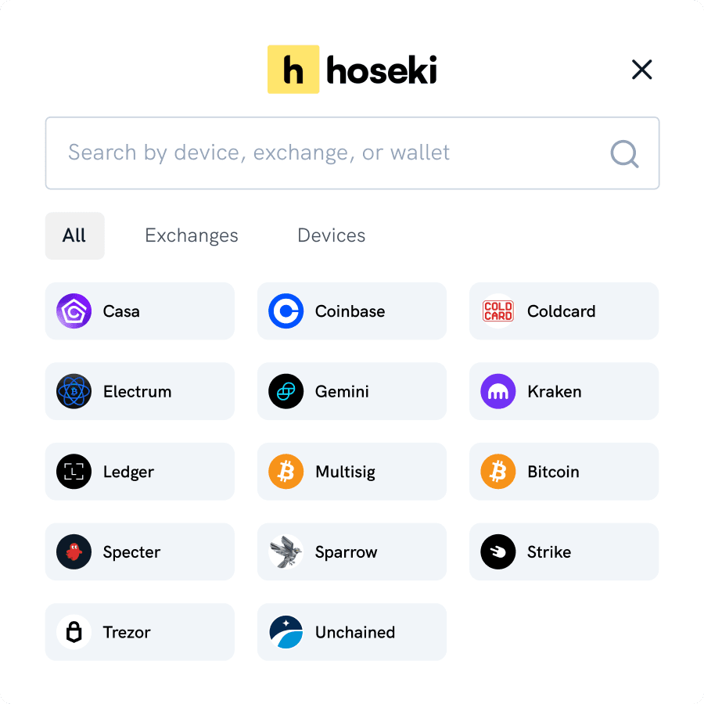
Task: Click the magnifying glass search icon
Action: 624,153
